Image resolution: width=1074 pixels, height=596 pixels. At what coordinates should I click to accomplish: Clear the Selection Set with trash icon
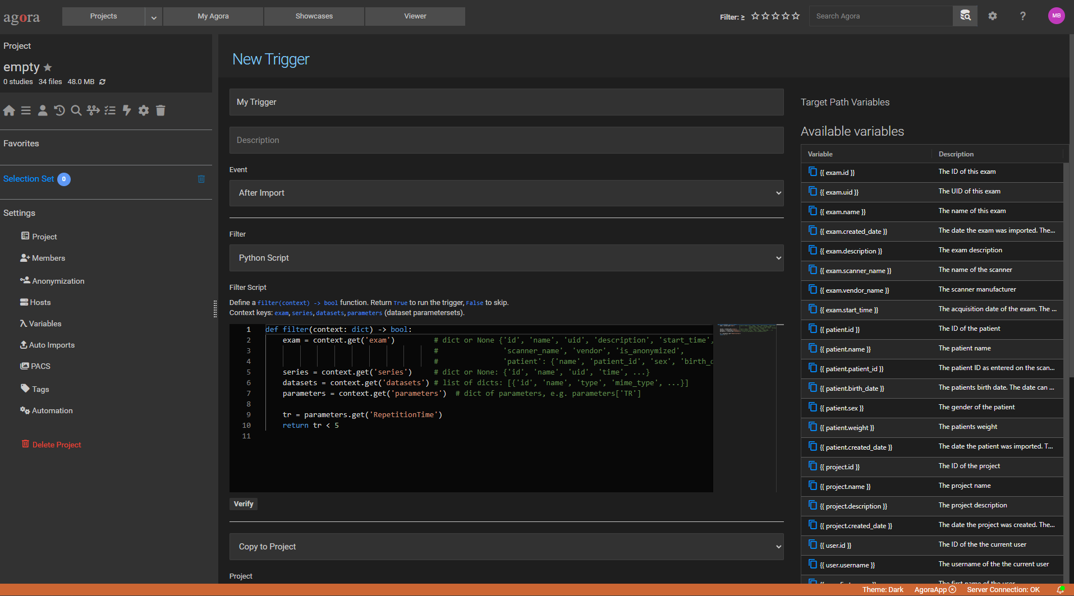[x=201, y=179]
